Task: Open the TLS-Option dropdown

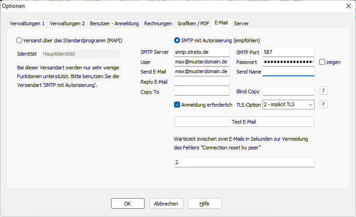Action: point(288,105)
